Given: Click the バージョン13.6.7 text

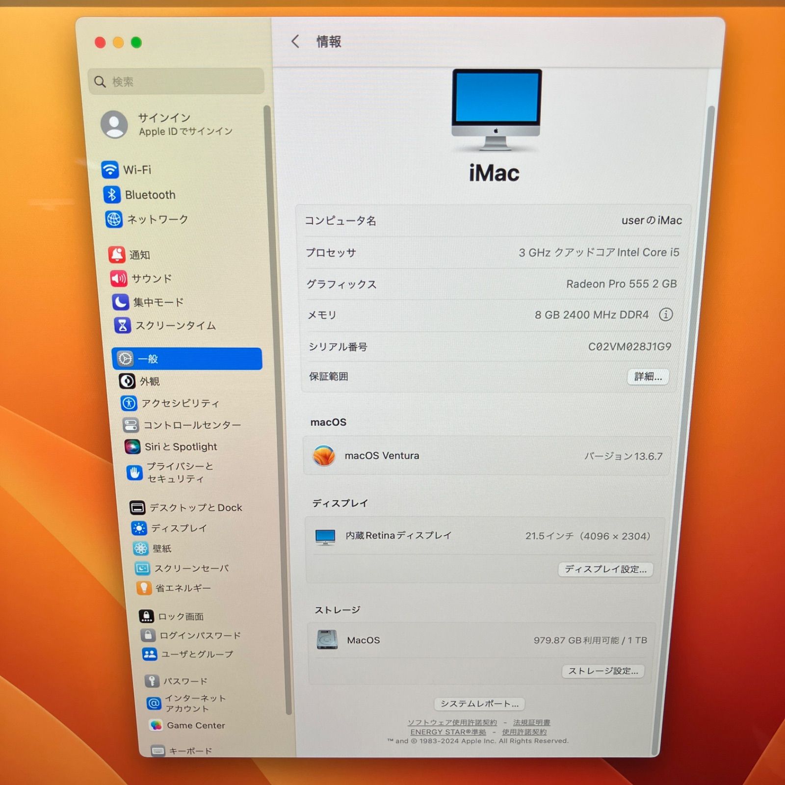Looking at the screenshot, I should pos(623,456).
